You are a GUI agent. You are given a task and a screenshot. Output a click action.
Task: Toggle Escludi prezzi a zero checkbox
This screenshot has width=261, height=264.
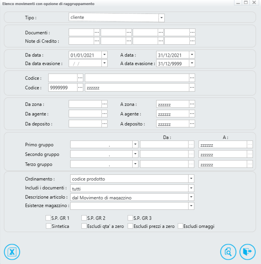pos(130,226)
